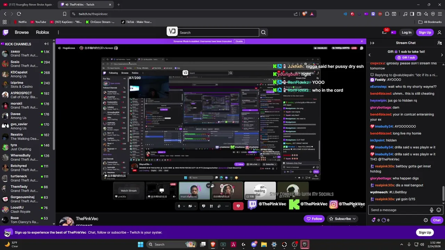Open the Brave hamburger main menu

(x=440, y=14)
